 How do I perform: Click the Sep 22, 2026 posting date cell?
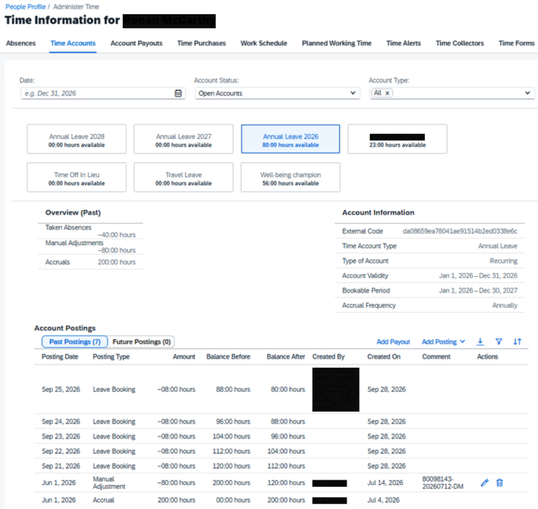(61, 451)
